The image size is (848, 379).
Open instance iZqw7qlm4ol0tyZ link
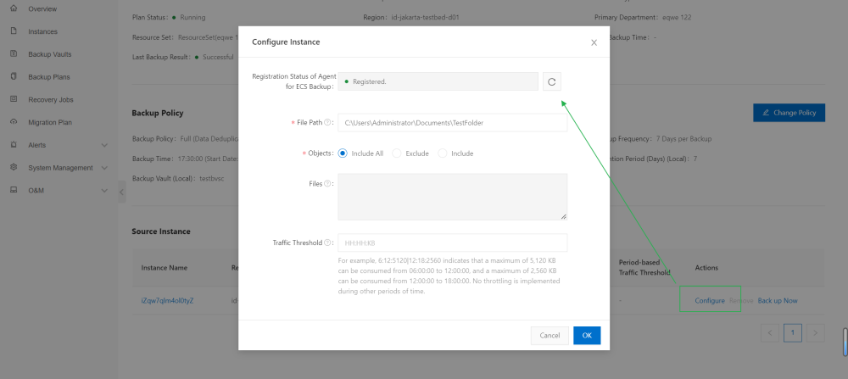pyautogui.click(x=167, y=301)
